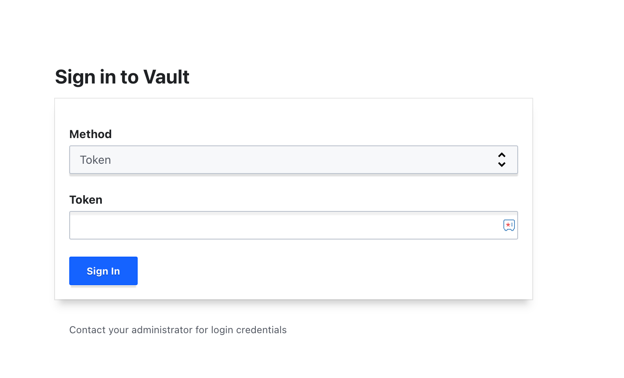The width and height of the screenshot is (624, 378).
Task: Place cursor in the empty Token textbox
Action: (x=285, y=225)
